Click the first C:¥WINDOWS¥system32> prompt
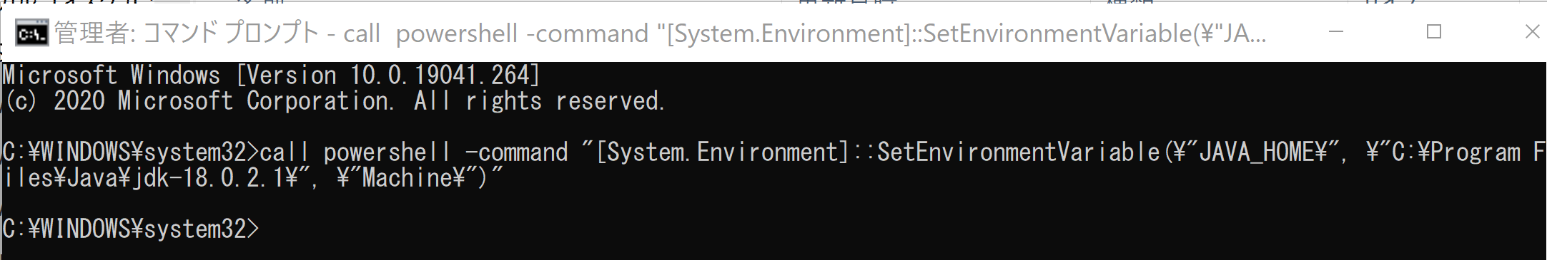The height and width of the screenshot is (260, 1547). tap(131, 152)
